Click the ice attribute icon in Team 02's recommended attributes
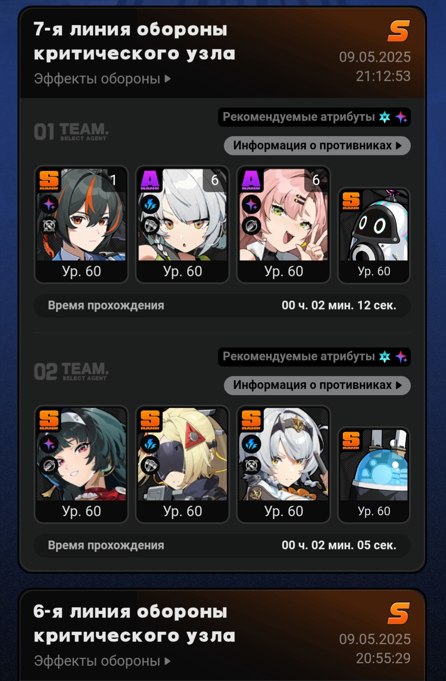The image size is (446, 681). 385,356
